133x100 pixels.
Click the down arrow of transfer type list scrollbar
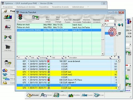coord(103,54)
